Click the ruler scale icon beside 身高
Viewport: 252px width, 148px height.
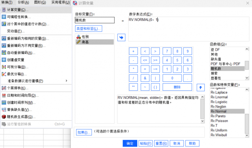(79, 42)
